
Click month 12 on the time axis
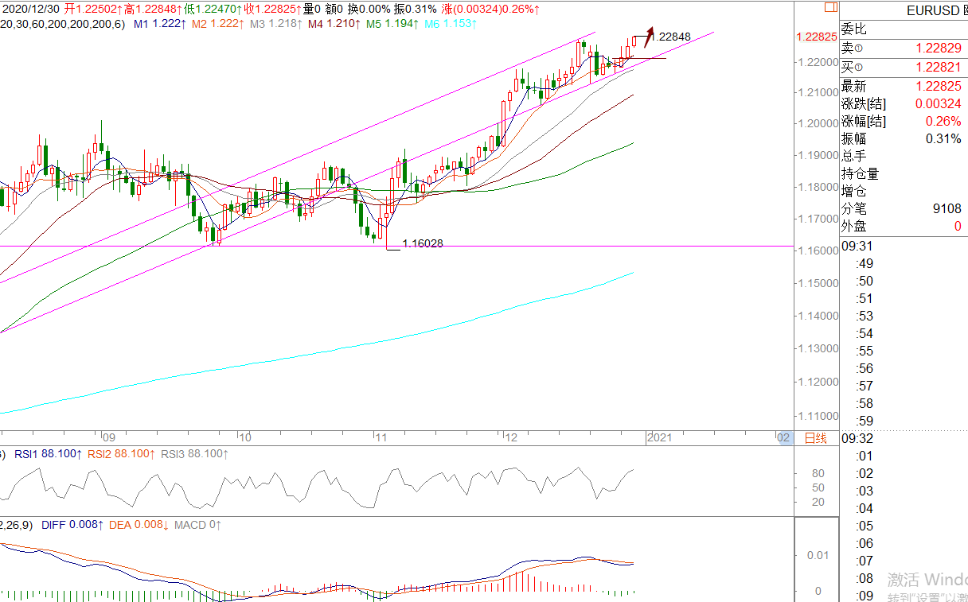510,437
